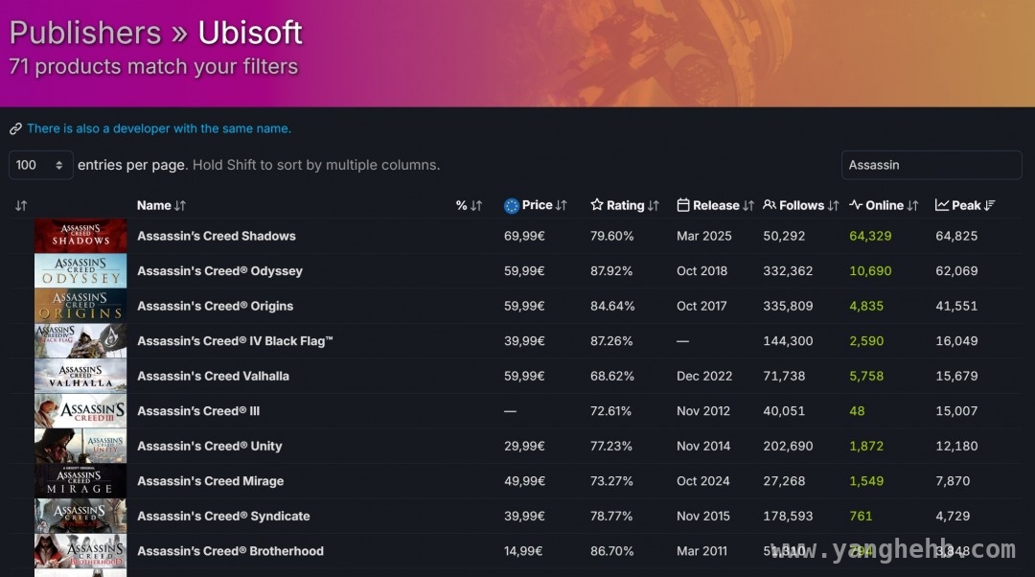Viewport: 1035px width, 577px height.
Task: Open Assassin's Creed Unity page
Action: (210, 446)
